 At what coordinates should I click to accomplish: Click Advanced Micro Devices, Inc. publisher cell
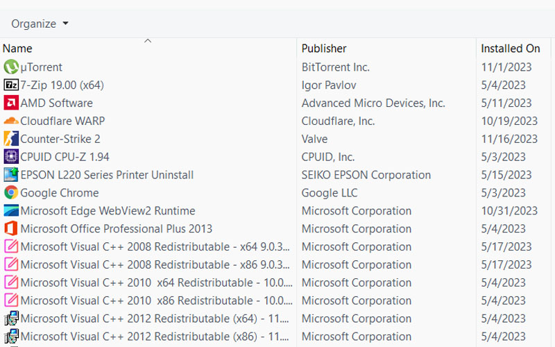pos(373,103)
